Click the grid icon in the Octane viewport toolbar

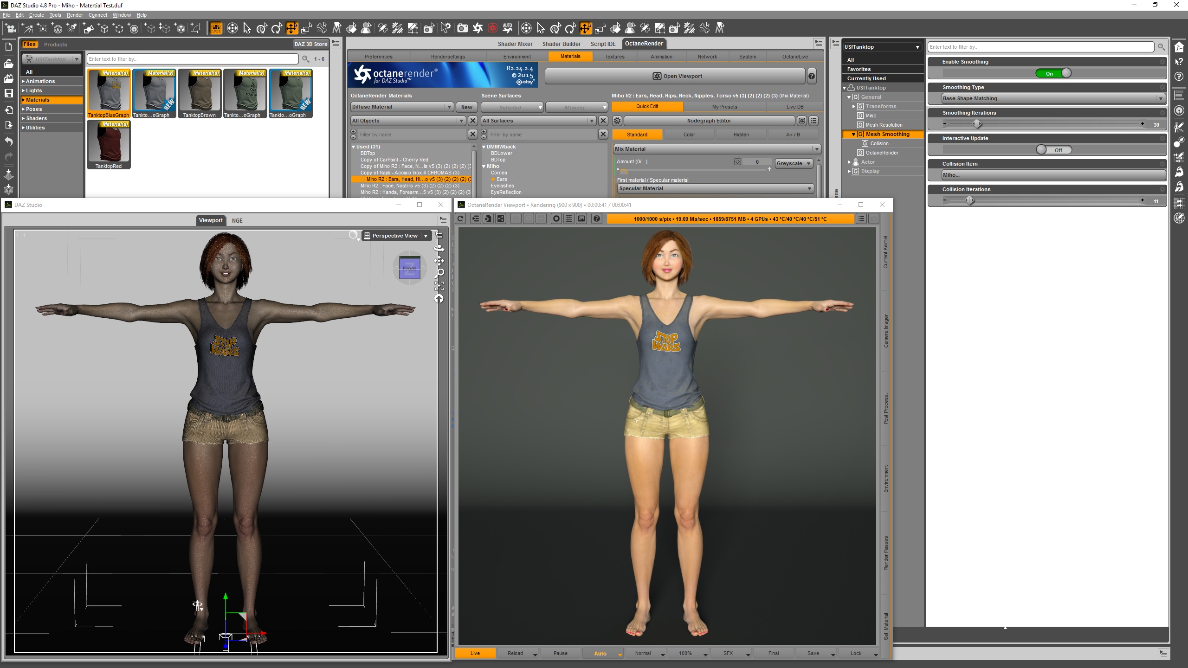coord(568,219)
